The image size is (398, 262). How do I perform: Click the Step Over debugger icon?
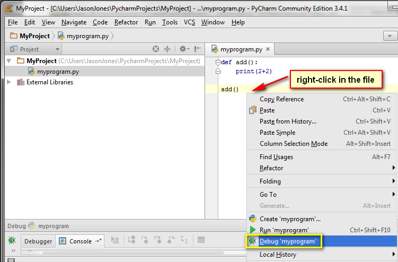pyautogui.click(x=131, y=240)
